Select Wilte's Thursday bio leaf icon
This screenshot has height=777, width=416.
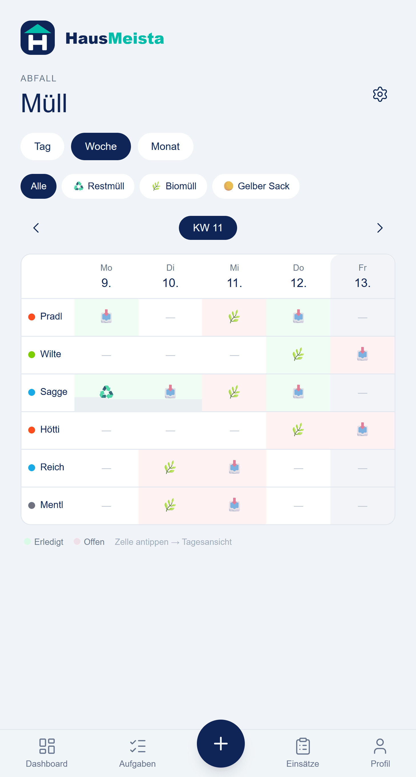click(x=298, y=354)
